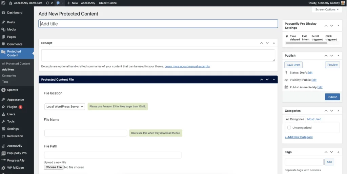Click the Tags input field
This screenshot has height=174, width=347.
[304, 162]
